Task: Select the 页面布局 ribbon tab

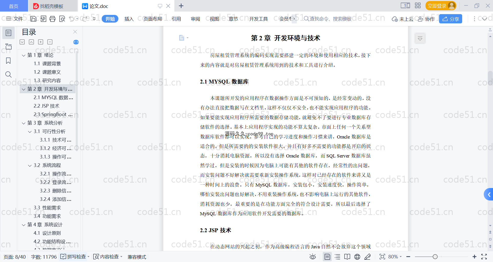Action: pos(153,19)
